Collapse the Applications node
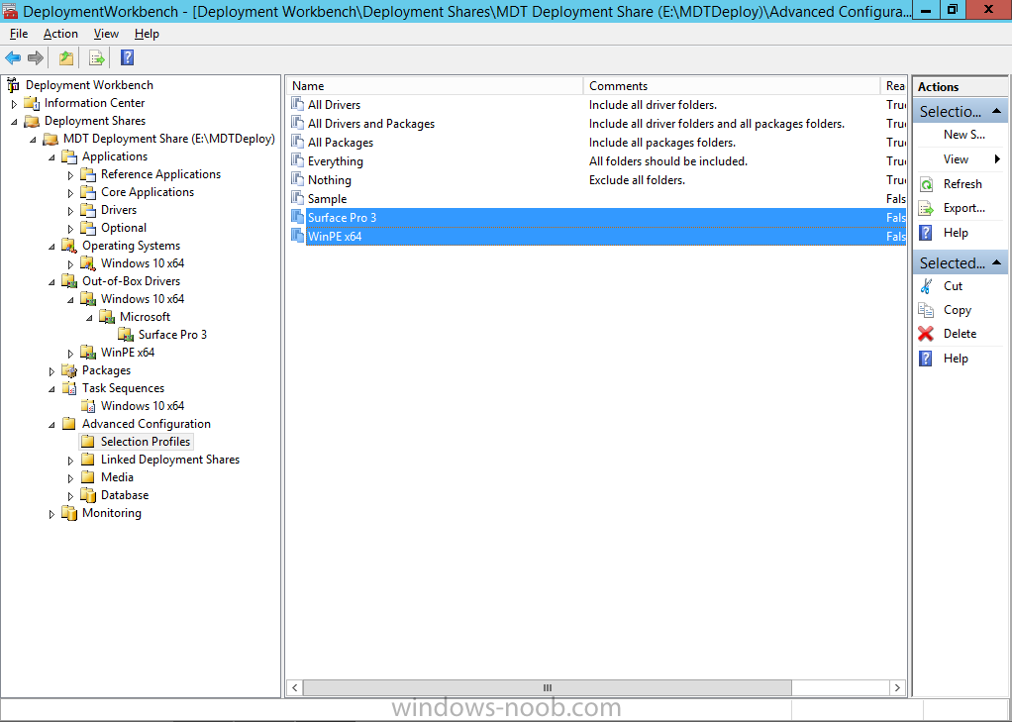 [x=52, y=156]
